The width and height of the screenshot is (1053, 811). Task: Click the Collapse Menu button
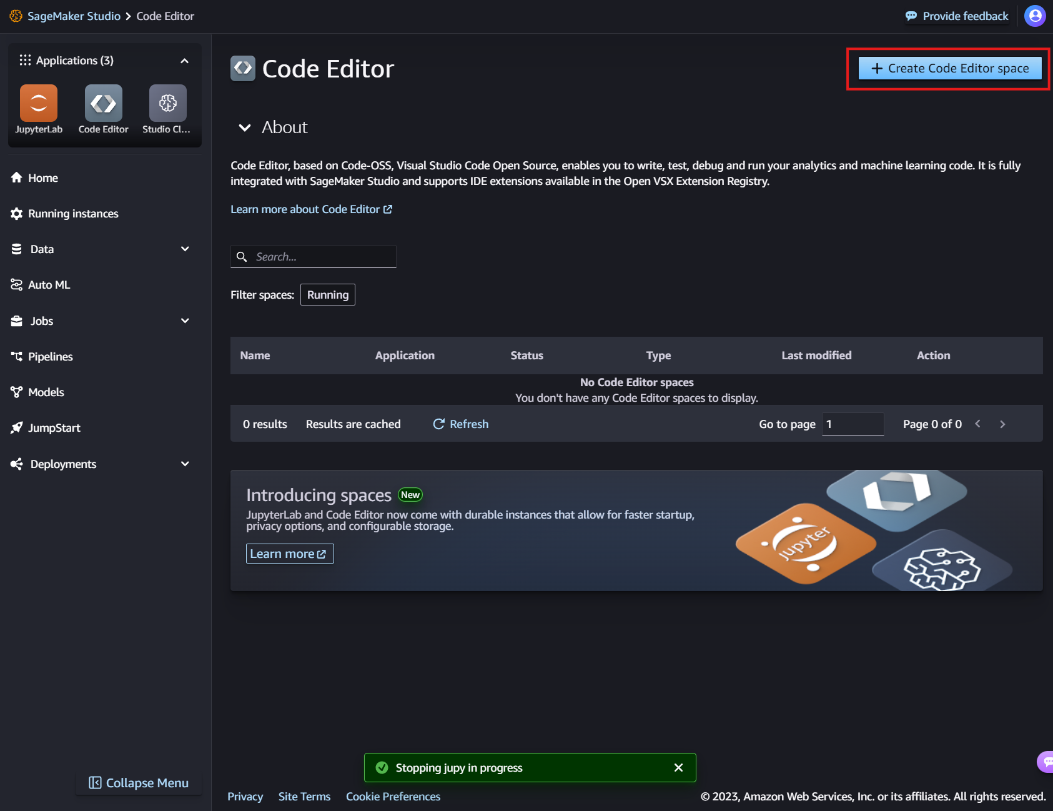coord(139,783)
